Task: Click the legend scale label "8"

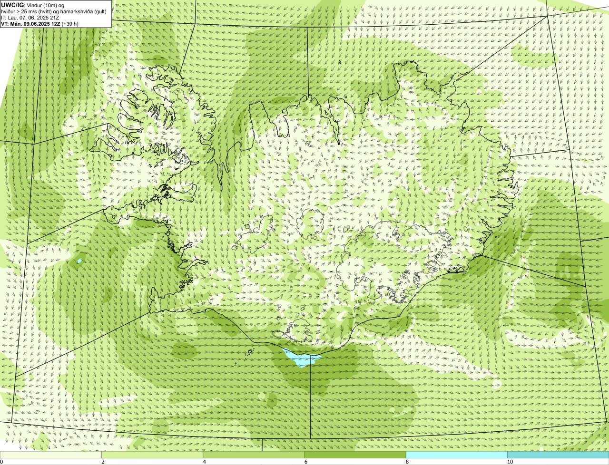Action: [x=407, y=462]
